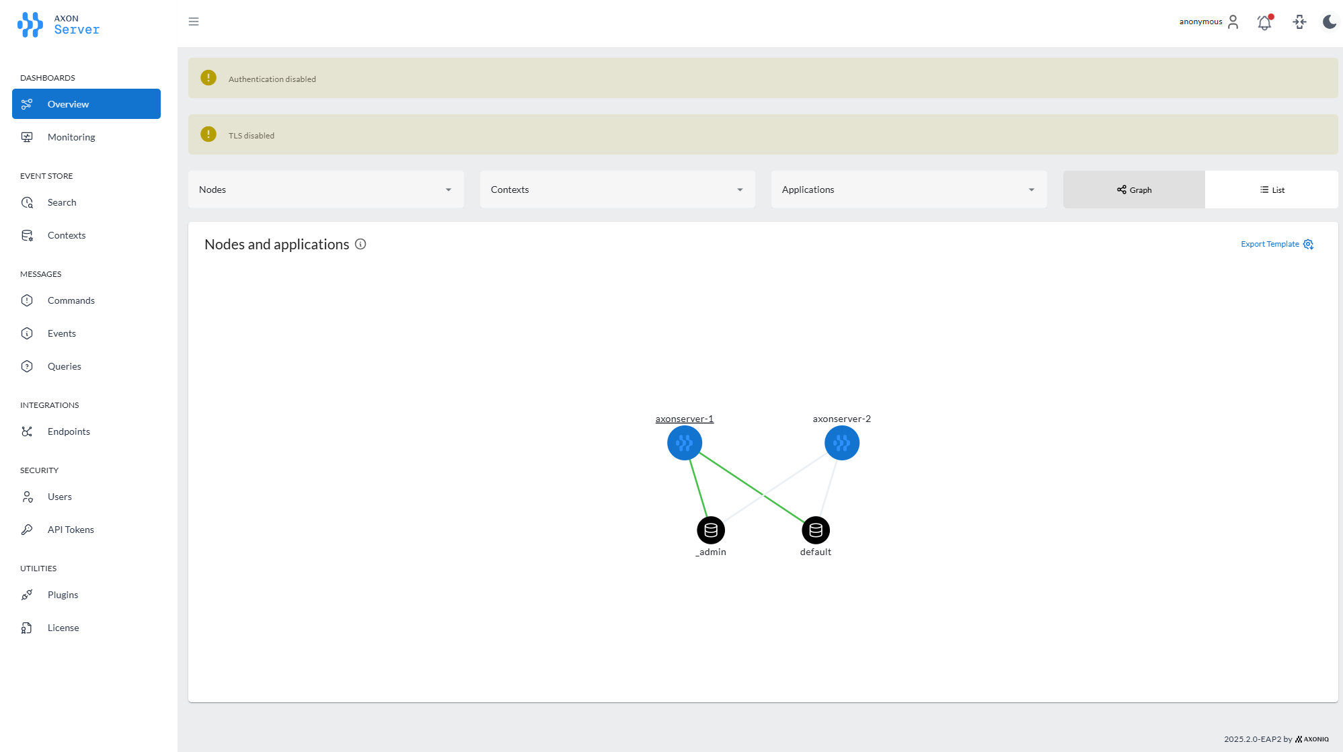The width and height of the screenshot is (1343, 752).
Task: Click the notifications bell icon
Action: pyautogui.click(x=1265, y=22)
